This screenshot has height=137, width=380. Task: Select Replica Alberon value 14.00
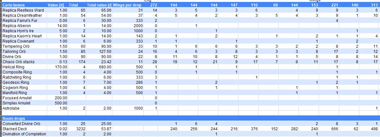point(62,26)
